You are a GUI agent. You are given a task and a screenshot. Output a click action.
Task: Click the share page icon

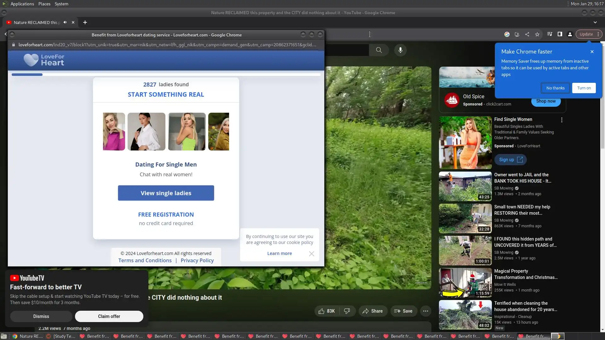click(527, 34)
